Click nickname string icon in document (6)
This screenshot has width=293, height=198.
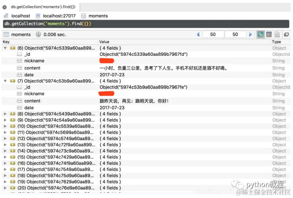[x=20, y=61]
